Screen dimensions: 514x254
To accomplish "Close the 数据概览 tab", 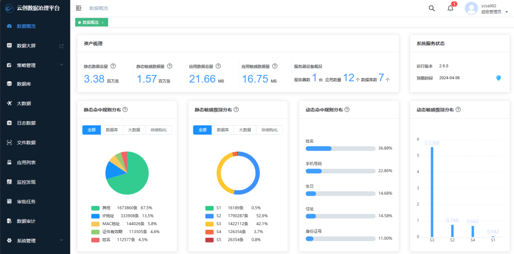I will click(x=102, y=23).
